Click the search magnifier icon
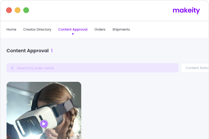This screenshot has height=139, width=209. coord(12,68)
